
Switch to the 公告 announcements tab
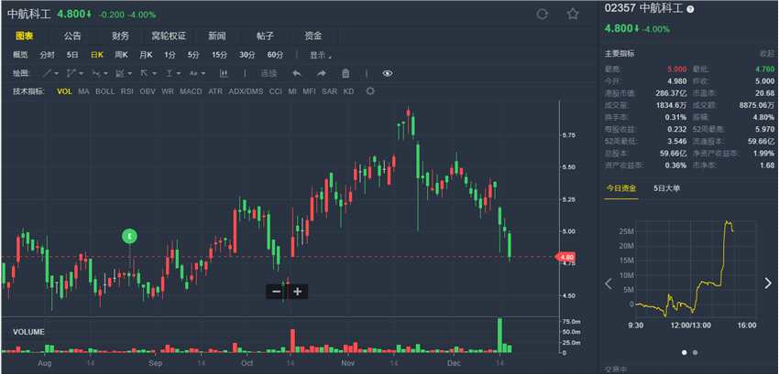click(x=72, y=36)
